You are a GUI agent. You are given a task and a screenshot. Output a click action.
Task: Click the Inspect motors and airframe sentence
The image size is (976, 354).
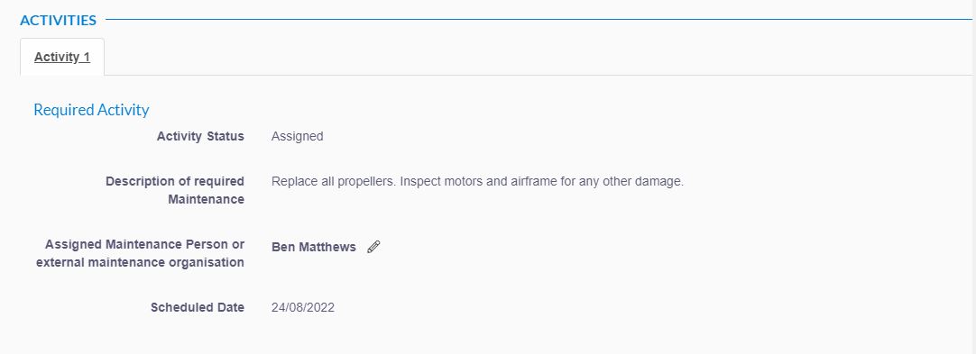[x=541, y=182]
